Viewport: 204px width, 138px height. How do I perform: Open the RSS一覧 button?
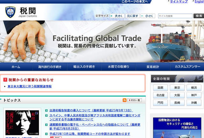pyautogui.click(x=135, y=100)
